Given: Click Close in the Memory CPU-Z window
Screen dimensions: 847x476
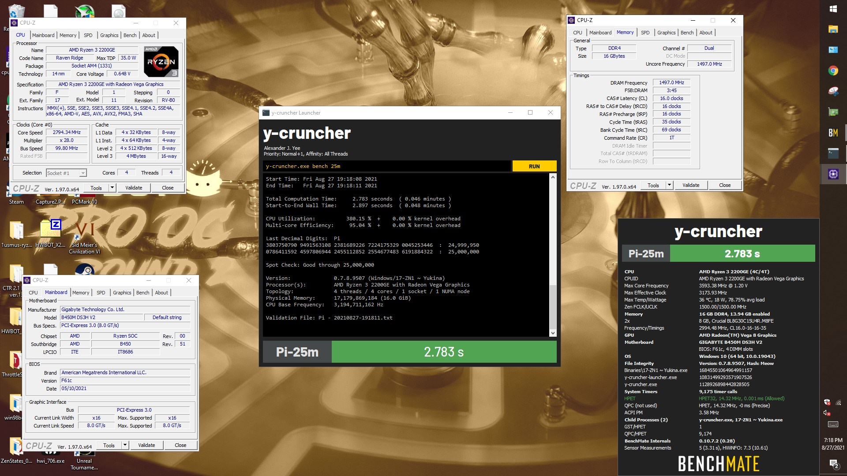Looking at the screenshot, I should coord(725,185).
